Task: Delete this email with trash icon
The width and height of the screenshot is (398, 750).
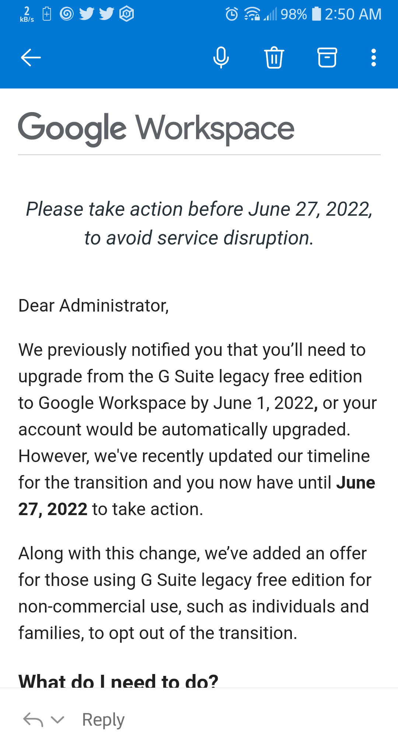Action: [274, 58]
